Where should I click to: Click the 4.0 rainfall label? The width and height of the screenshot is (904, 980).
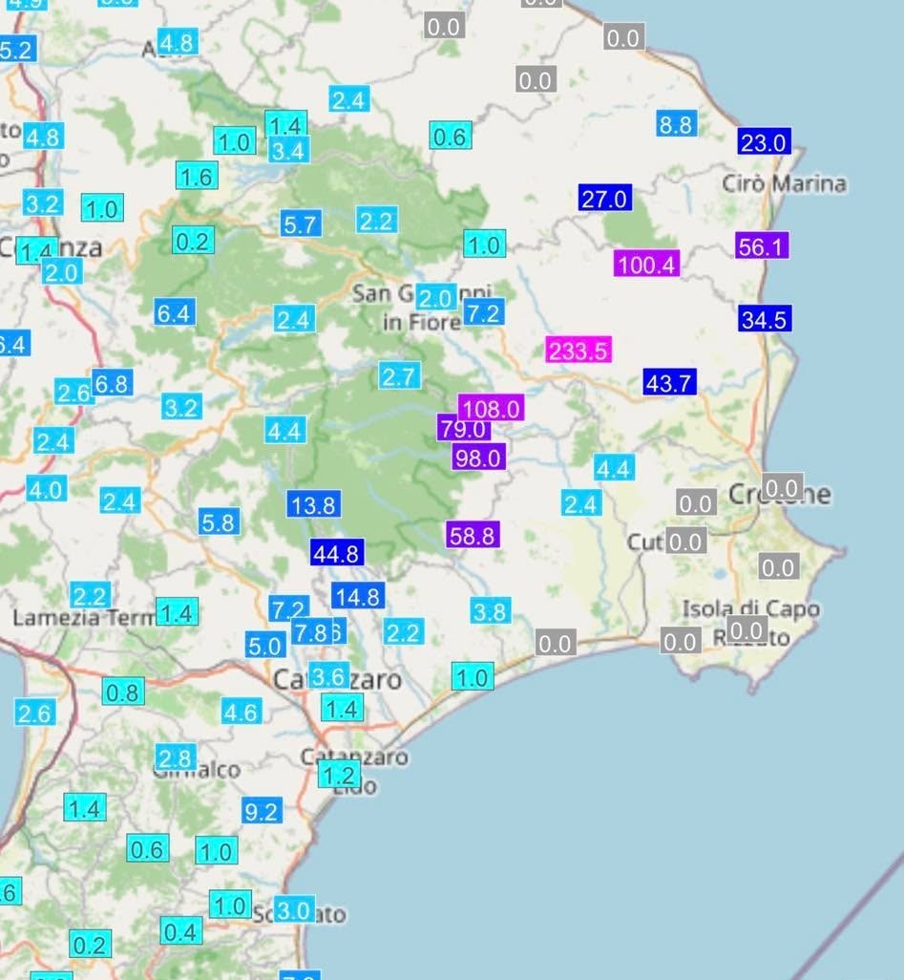[46, 489]
